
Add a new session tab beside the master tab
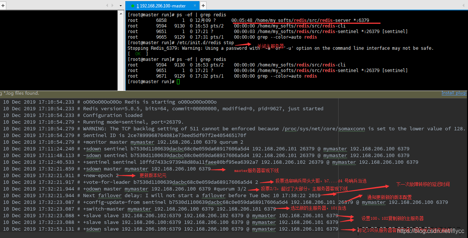point(203,6)
